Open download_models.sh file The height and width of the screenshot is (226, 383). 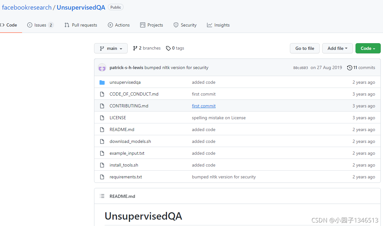coord(130,141)
